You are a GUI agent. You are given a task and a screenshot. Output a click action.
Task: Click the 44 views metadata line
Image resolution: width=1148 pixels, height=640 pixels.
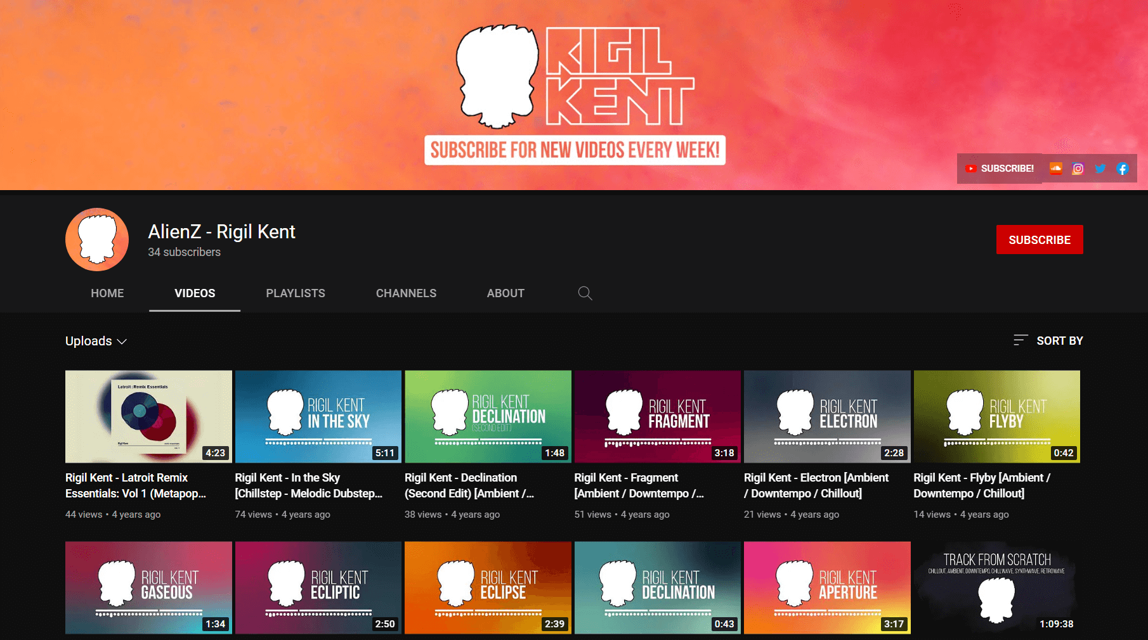113,515
